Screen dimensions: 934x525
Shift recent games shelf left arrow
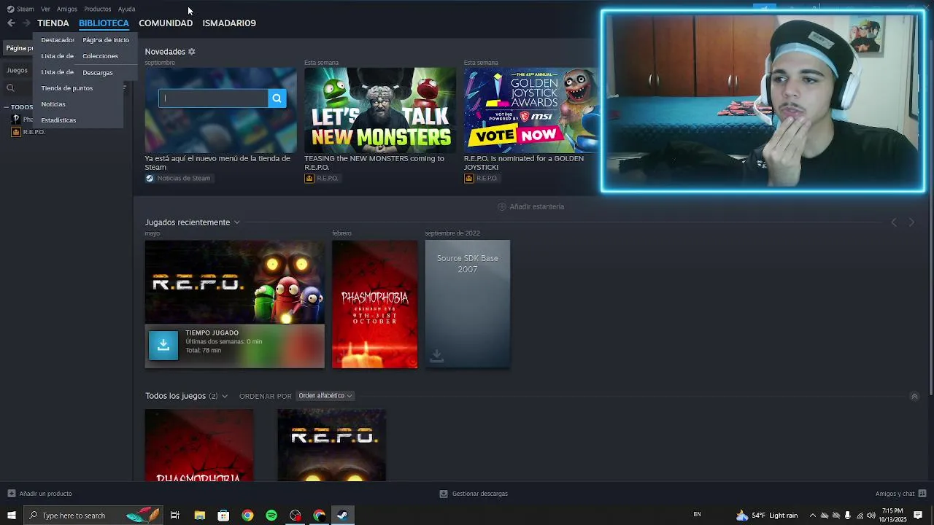click(x=894, y=222)
